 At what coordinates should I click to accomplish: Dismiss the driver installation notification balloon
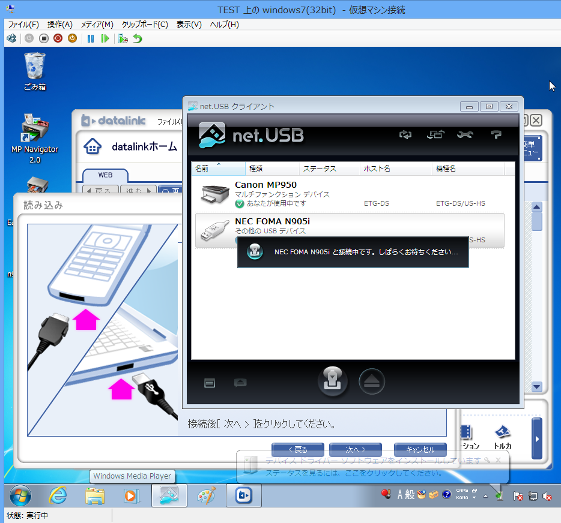tap(498, 460)
